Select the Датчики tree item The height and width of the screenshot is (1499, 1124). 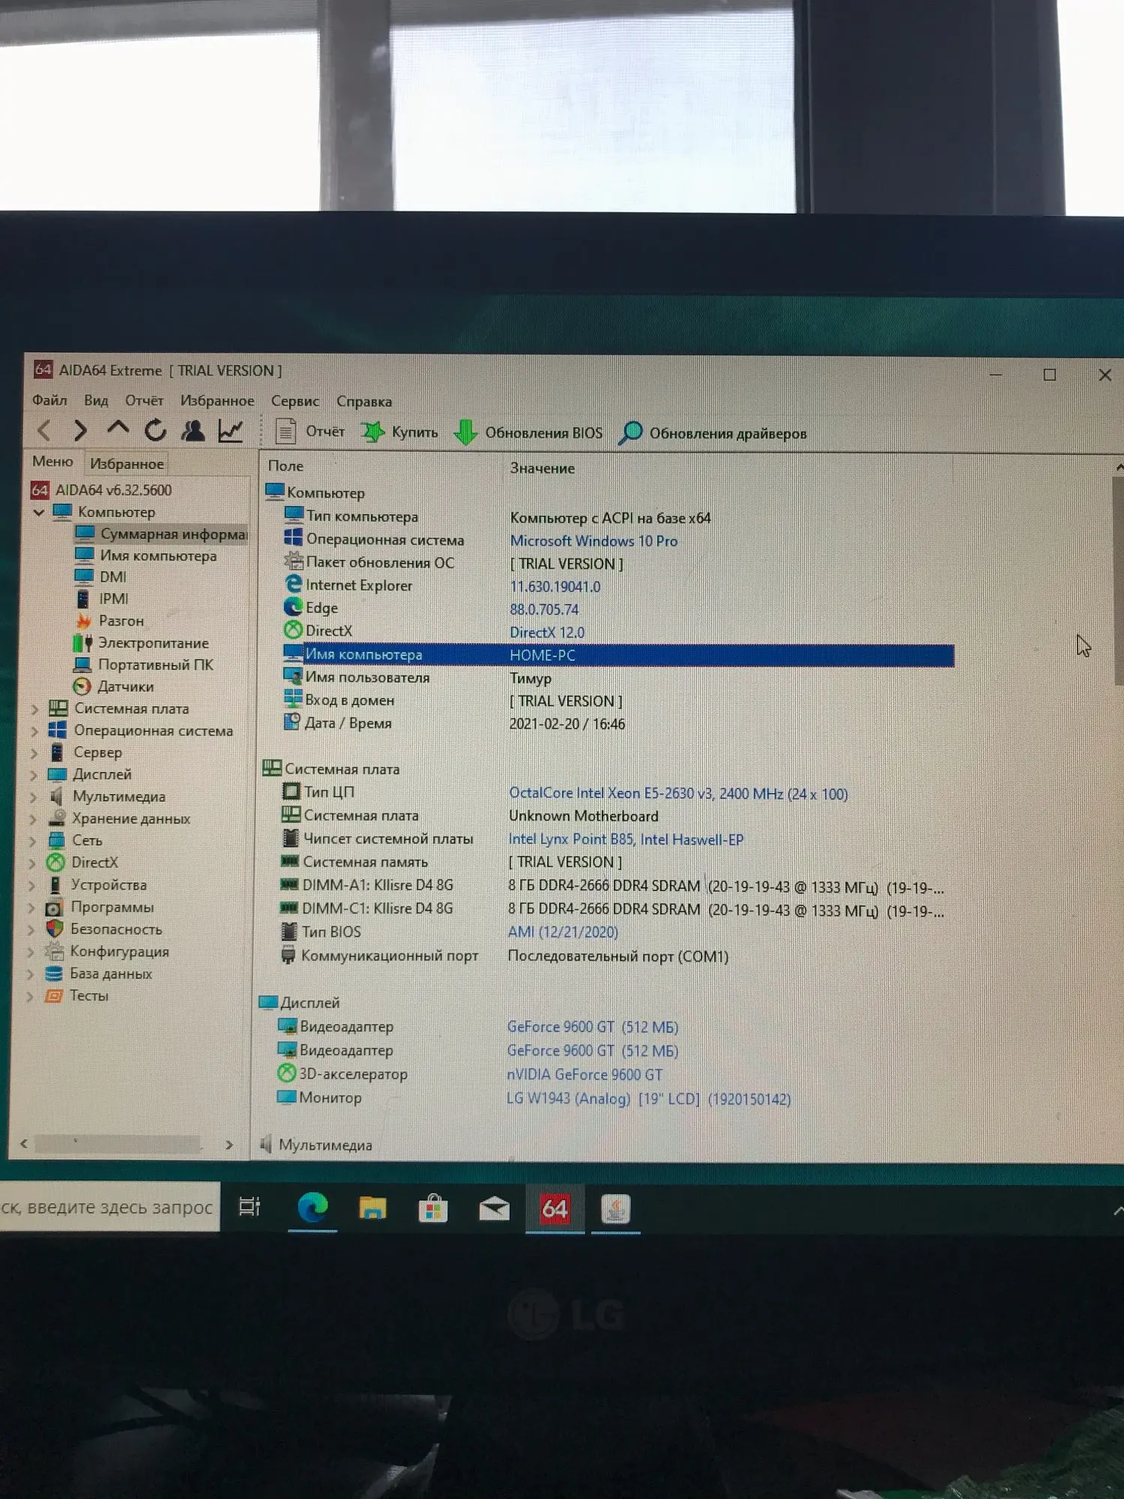click(x=113, y=687)
